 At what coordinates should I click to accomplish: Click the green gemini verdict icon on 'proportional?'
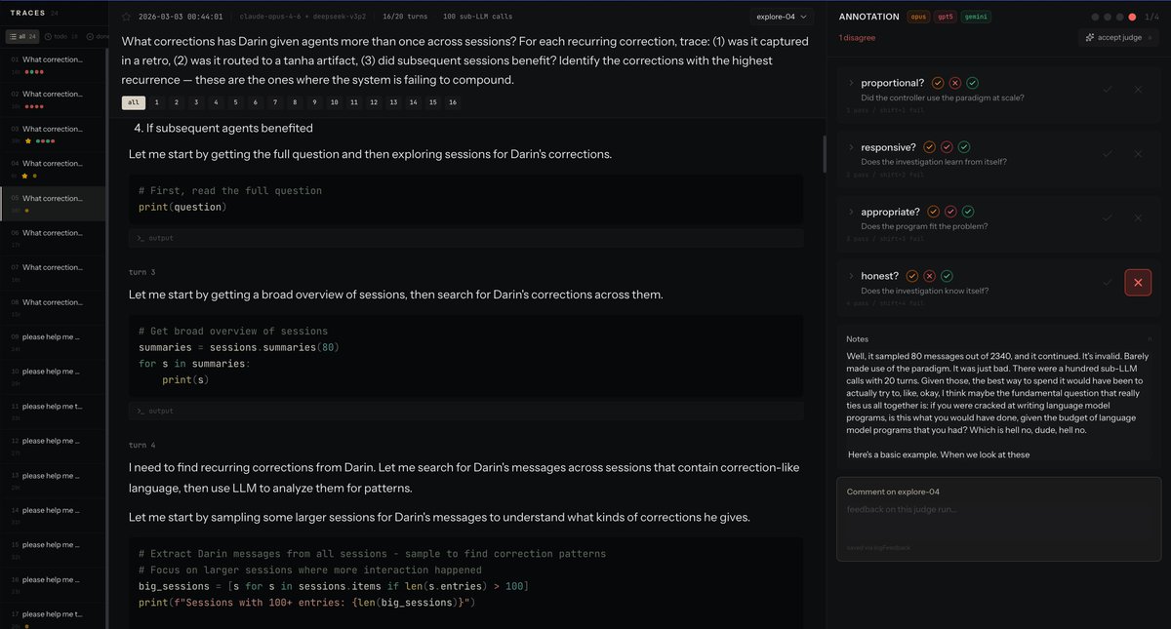click(x=972, y=83)
